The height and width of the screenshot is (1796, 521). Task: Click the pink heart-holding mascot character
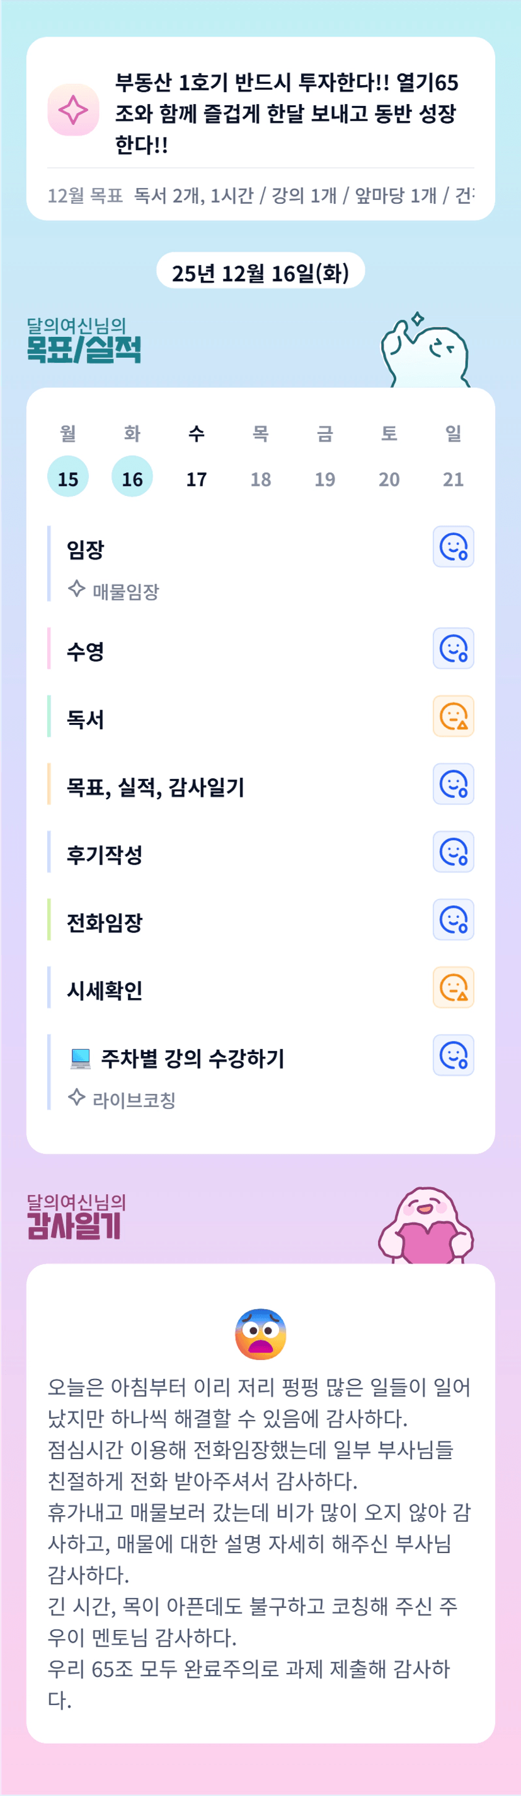pos(426,1227)
